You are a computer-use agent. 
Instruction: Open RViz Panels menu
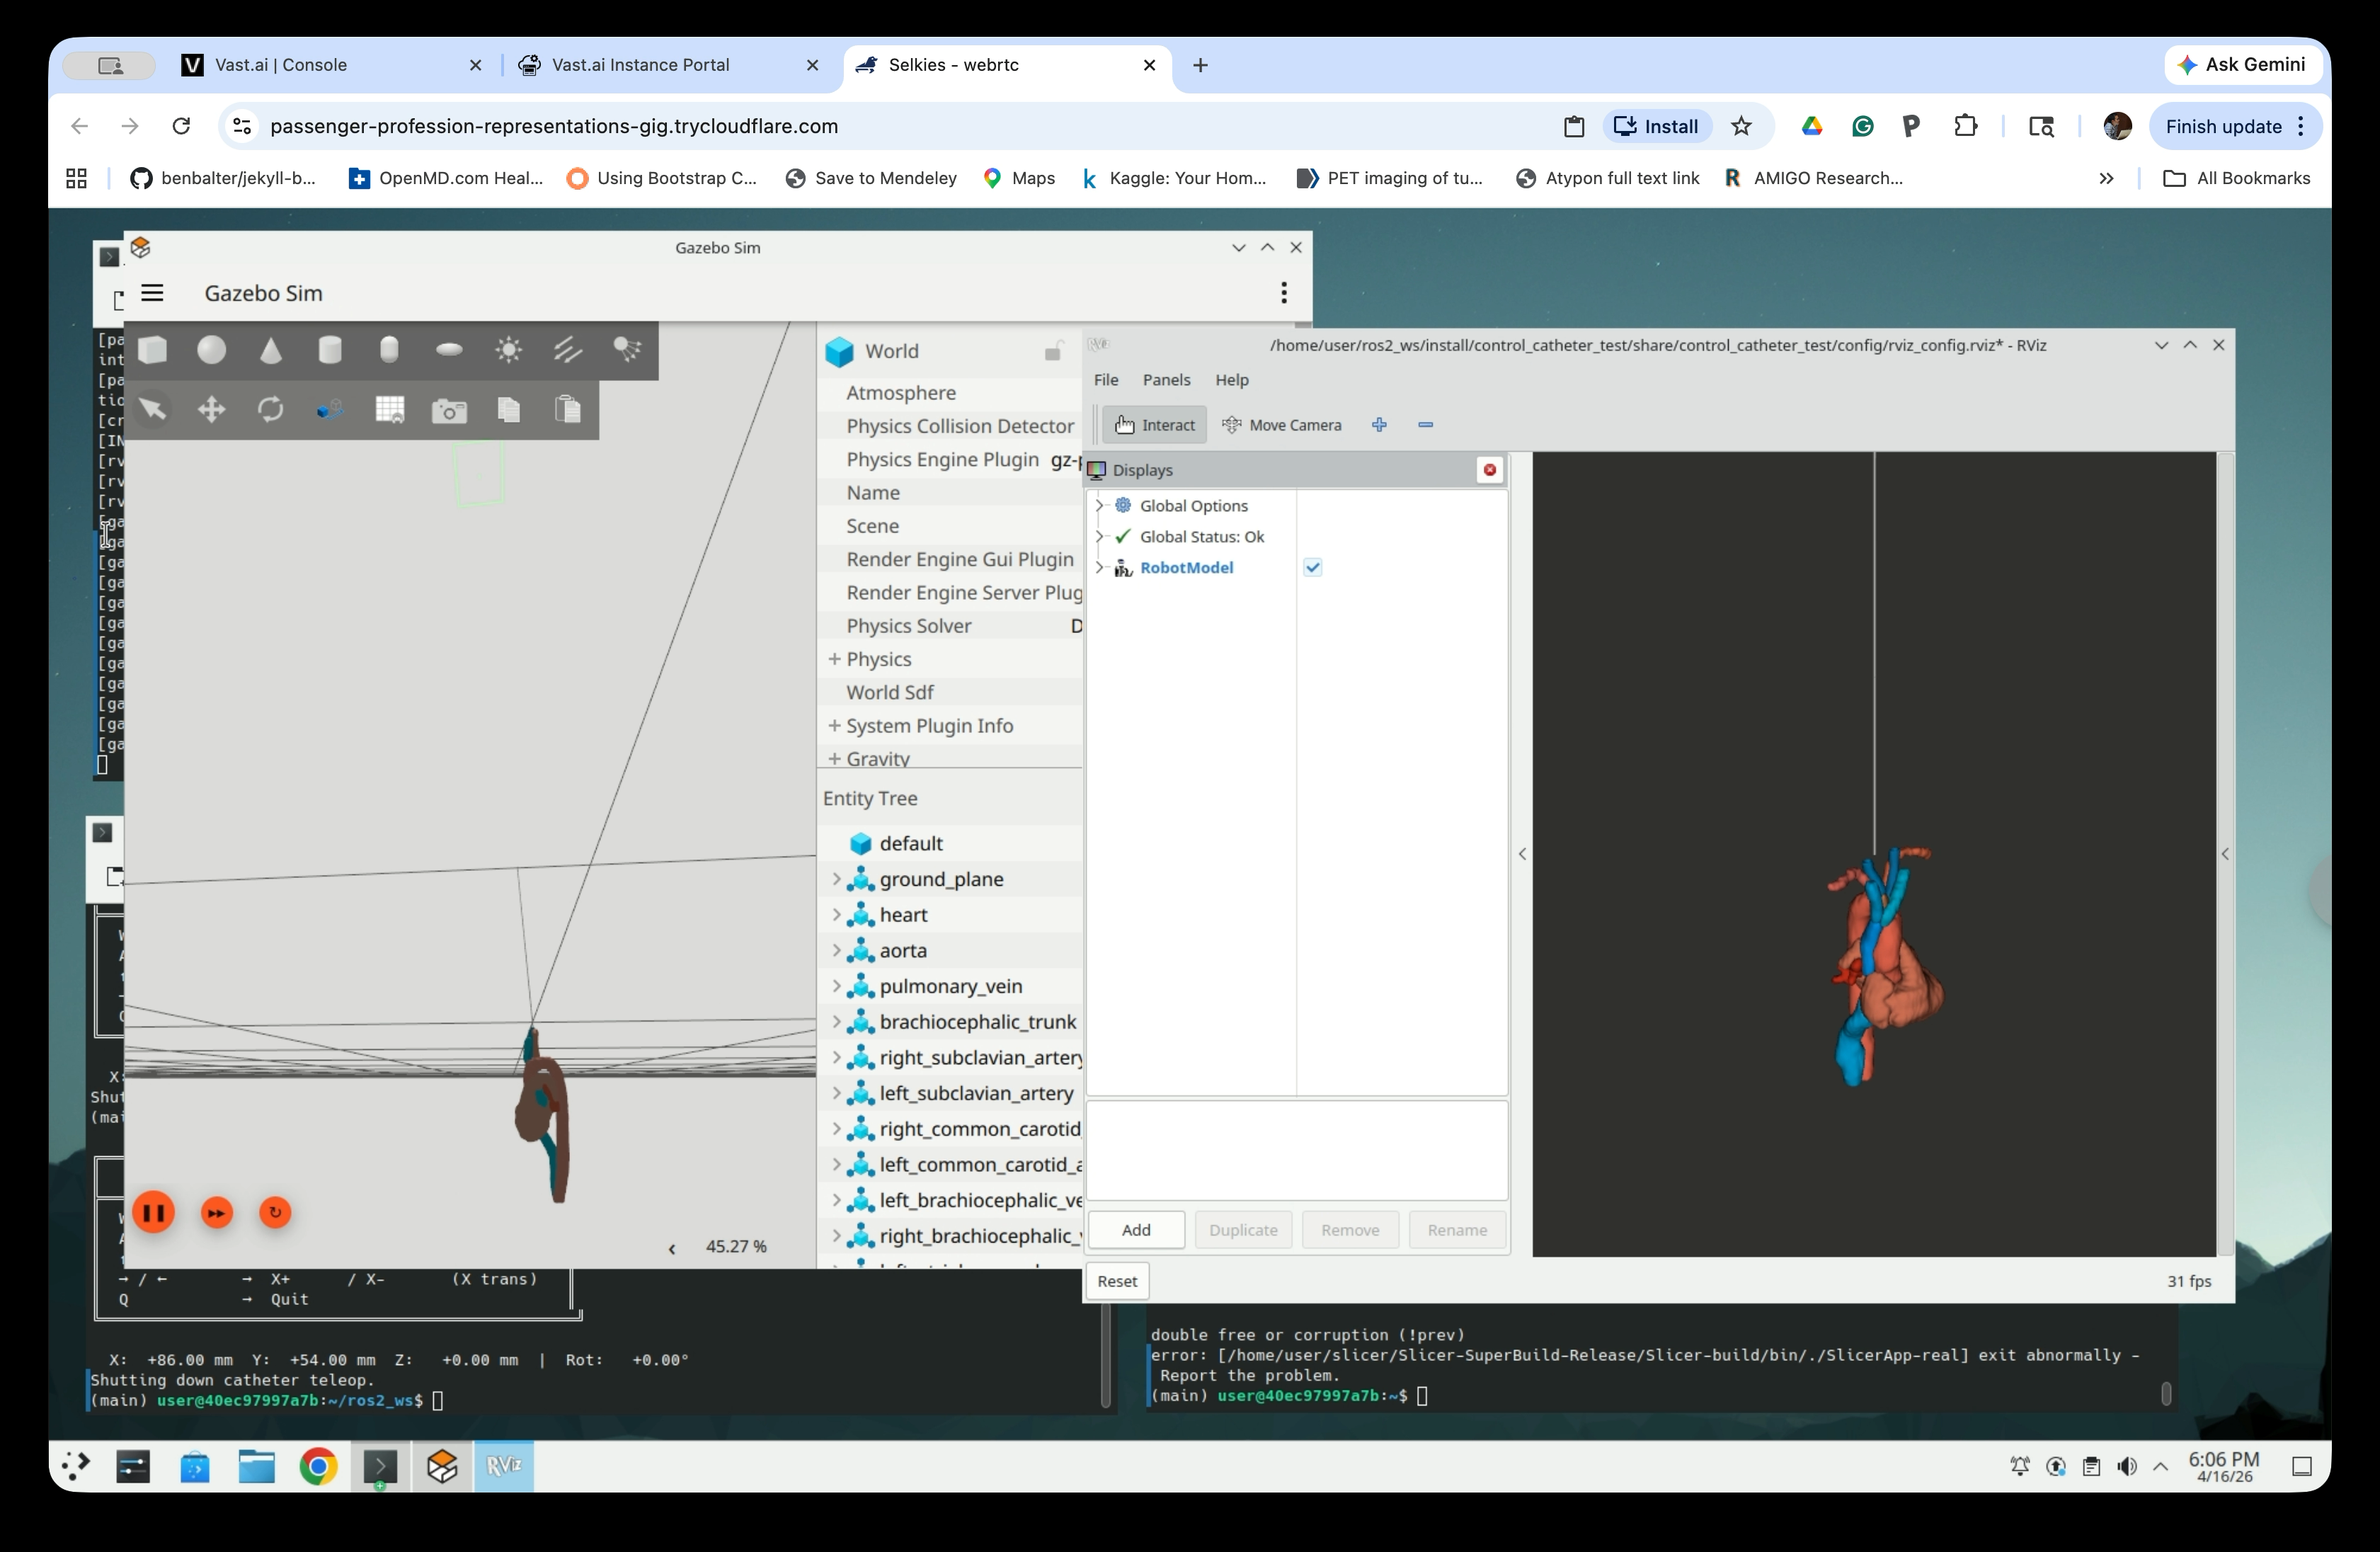tap(1166, 380)
